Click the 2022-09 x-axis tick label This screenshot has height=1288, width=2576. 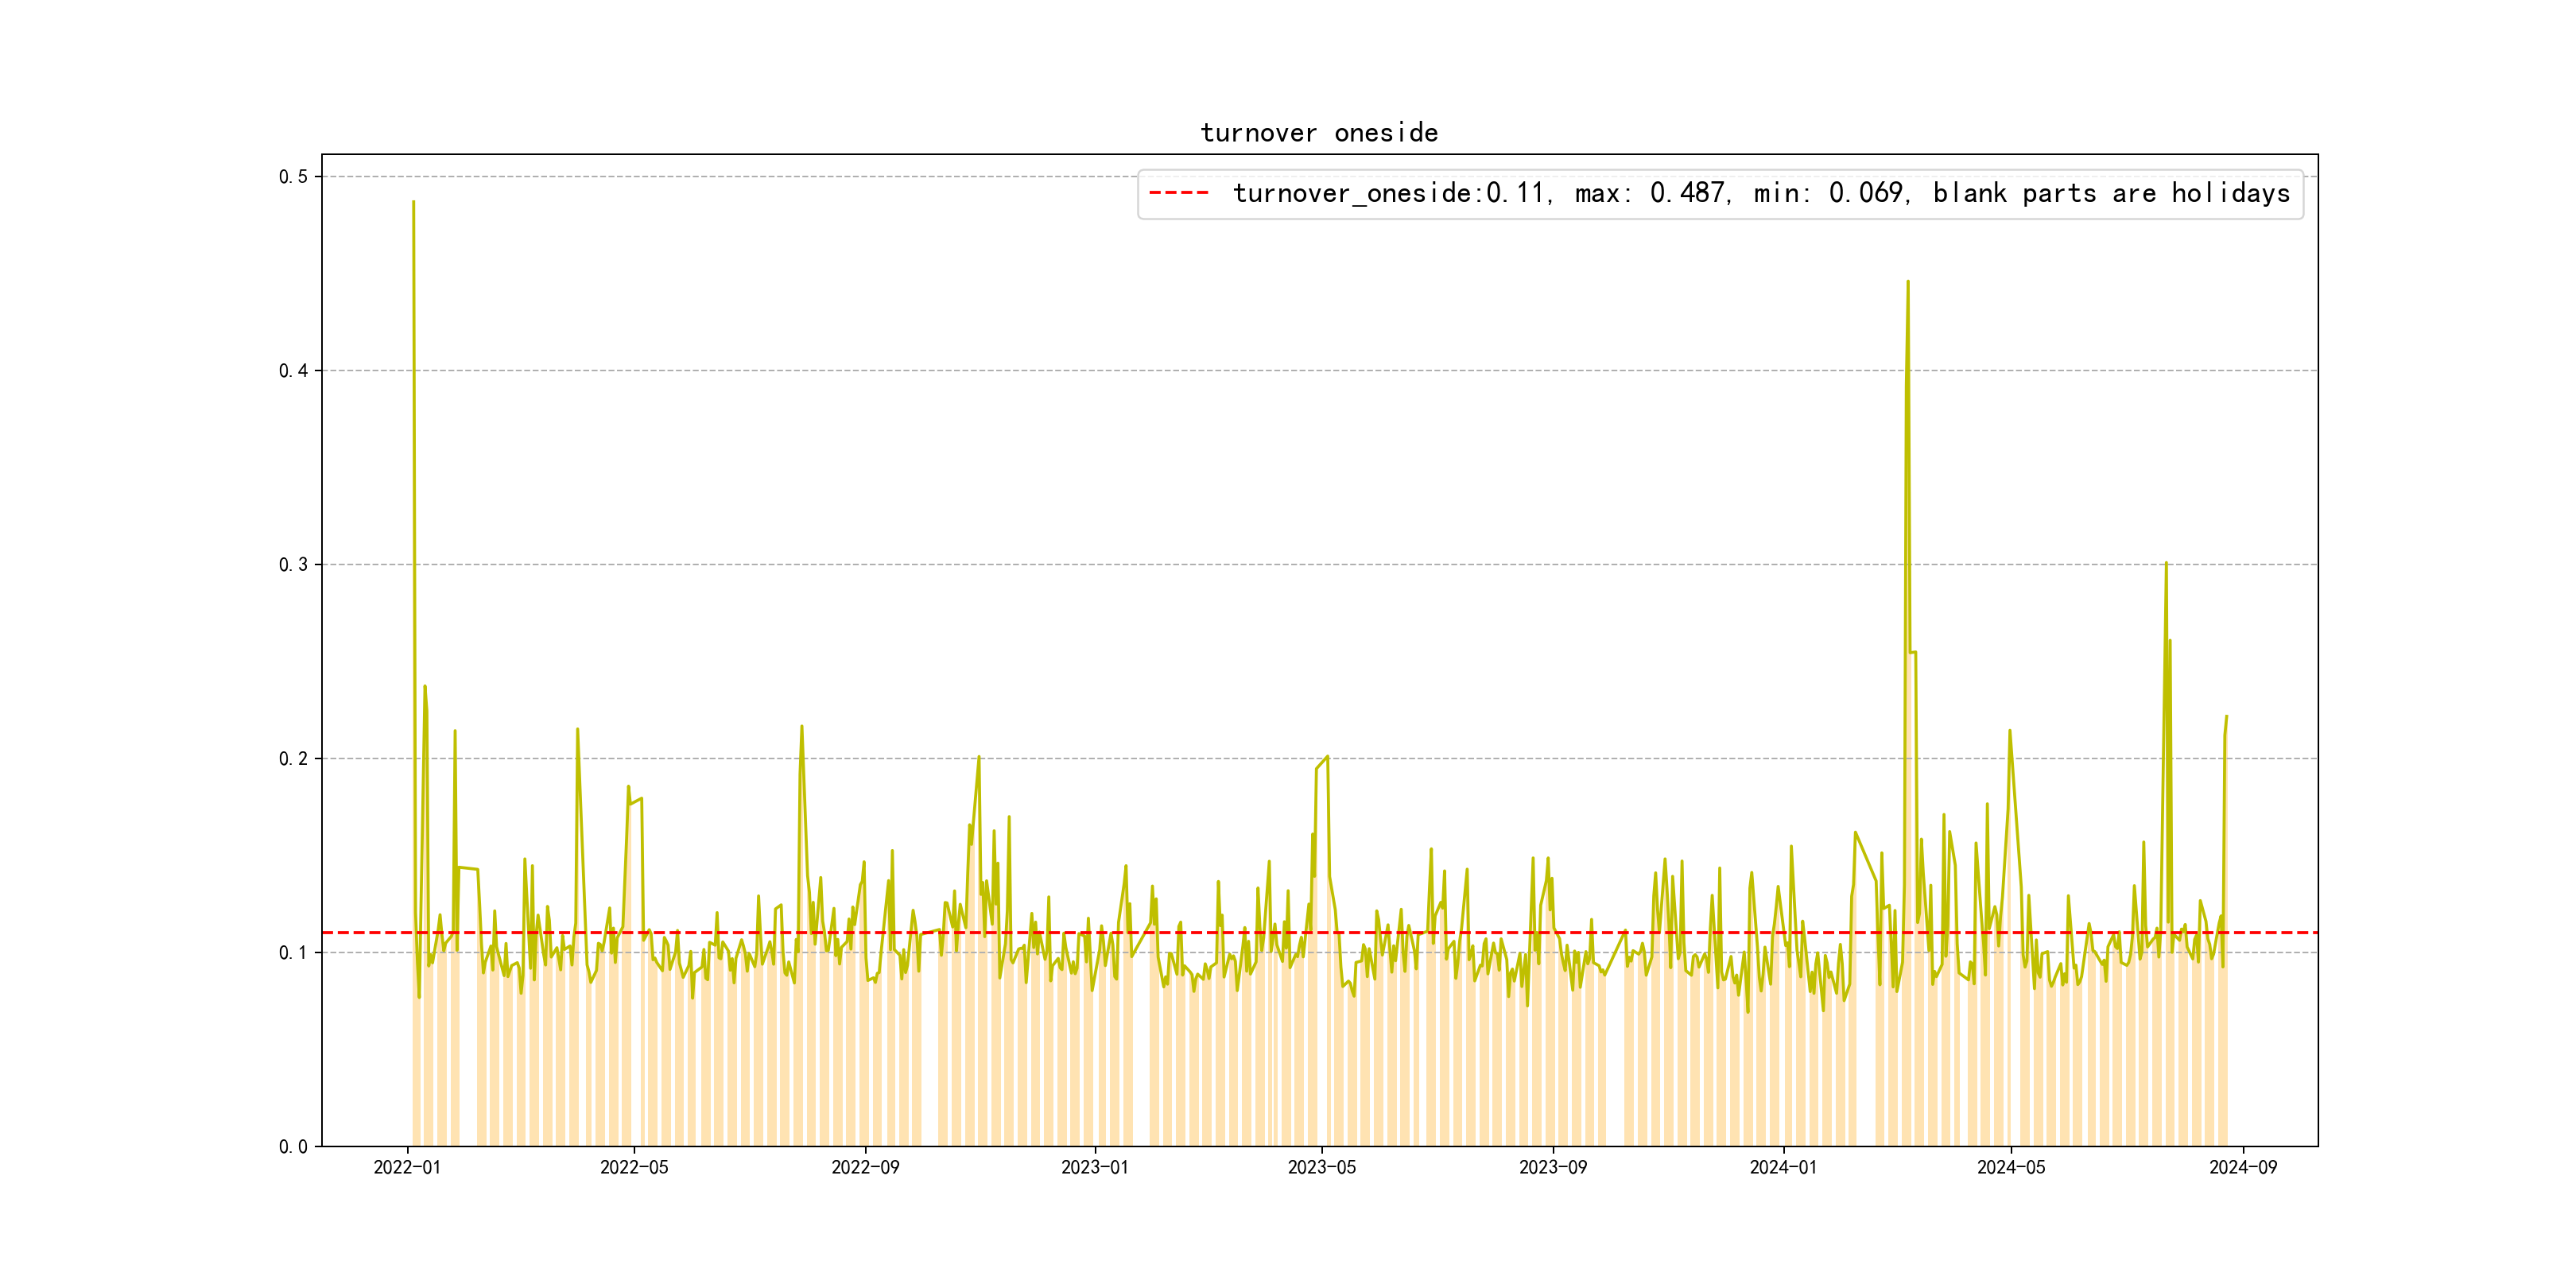click(865, 1167)
